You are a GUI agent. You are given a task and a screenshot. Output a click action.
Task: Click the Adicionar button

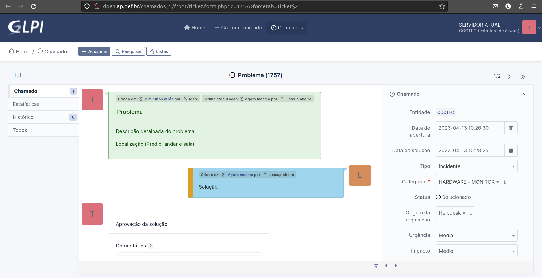94,51
